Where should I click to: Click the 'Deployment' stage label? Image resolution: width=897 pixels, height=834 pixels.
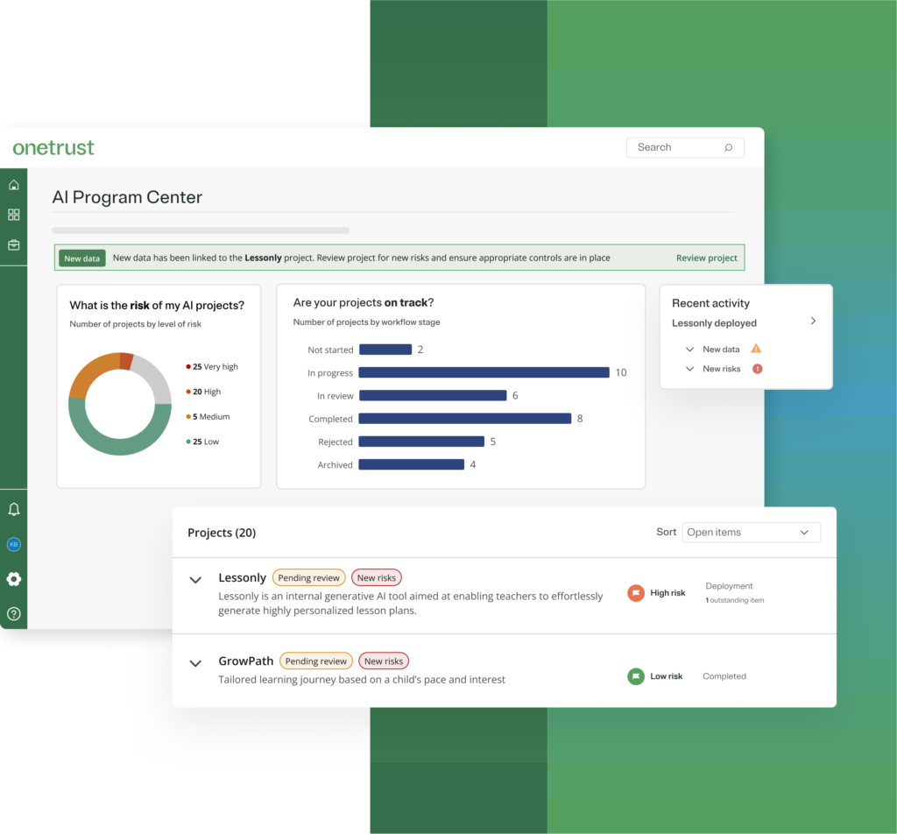[x=729, y=586]
